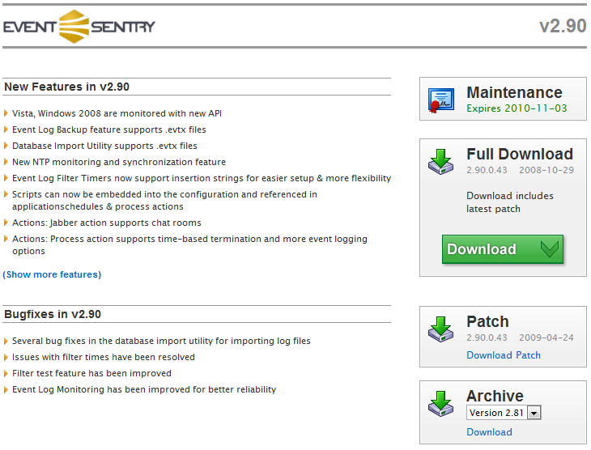The image size is (591, 450).
Task: Click the Archive download drive icon
Action: pyautogui.click(x=440, y=404)
